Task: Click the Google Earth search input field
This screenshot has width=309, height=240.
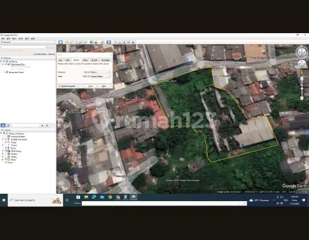Action: [23, 47]
